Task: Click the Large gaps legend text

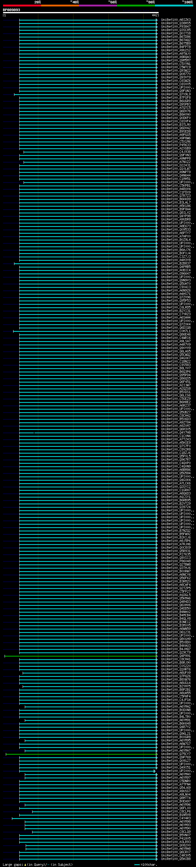Action: tap(38, 865)
